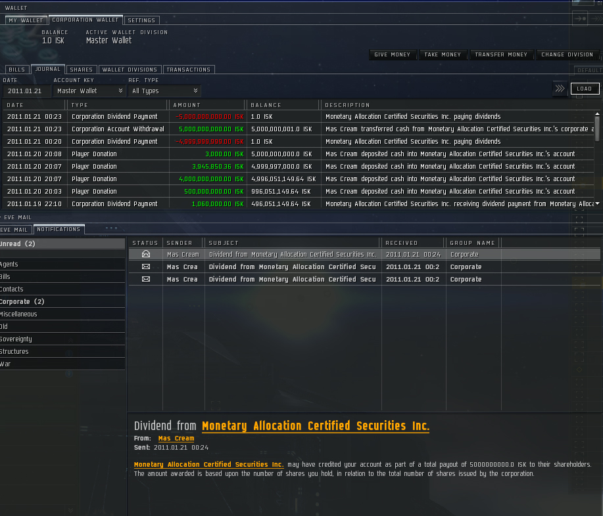This screenshot has height=516, width=603.
Task: Click the Change Division button
Action: click(567, 55)
